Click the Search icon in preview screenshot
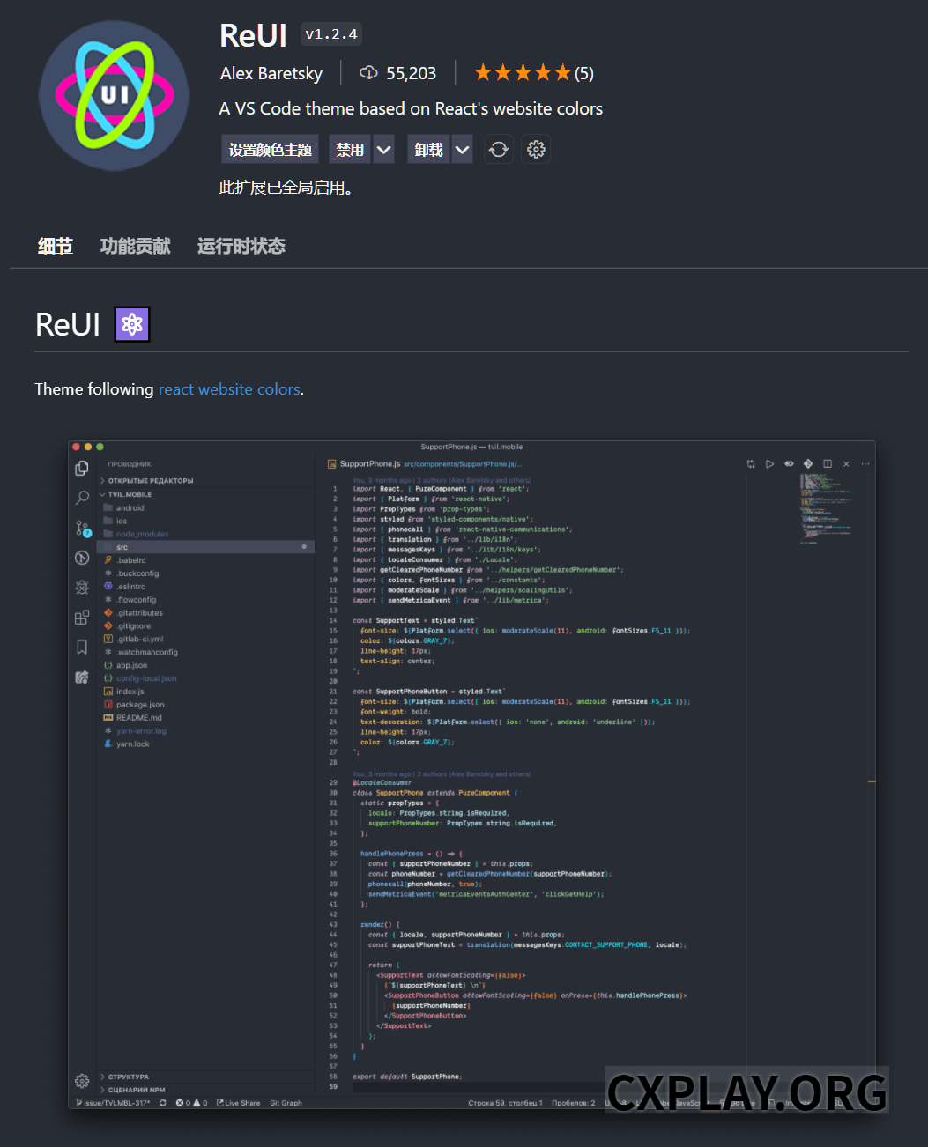 point(82,498)
